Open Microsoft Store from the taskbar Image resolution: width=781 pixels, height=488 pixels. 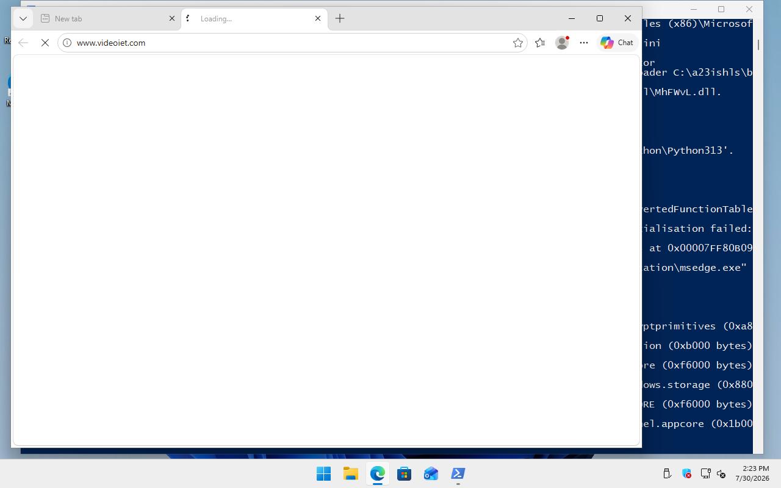click(404, 473)
